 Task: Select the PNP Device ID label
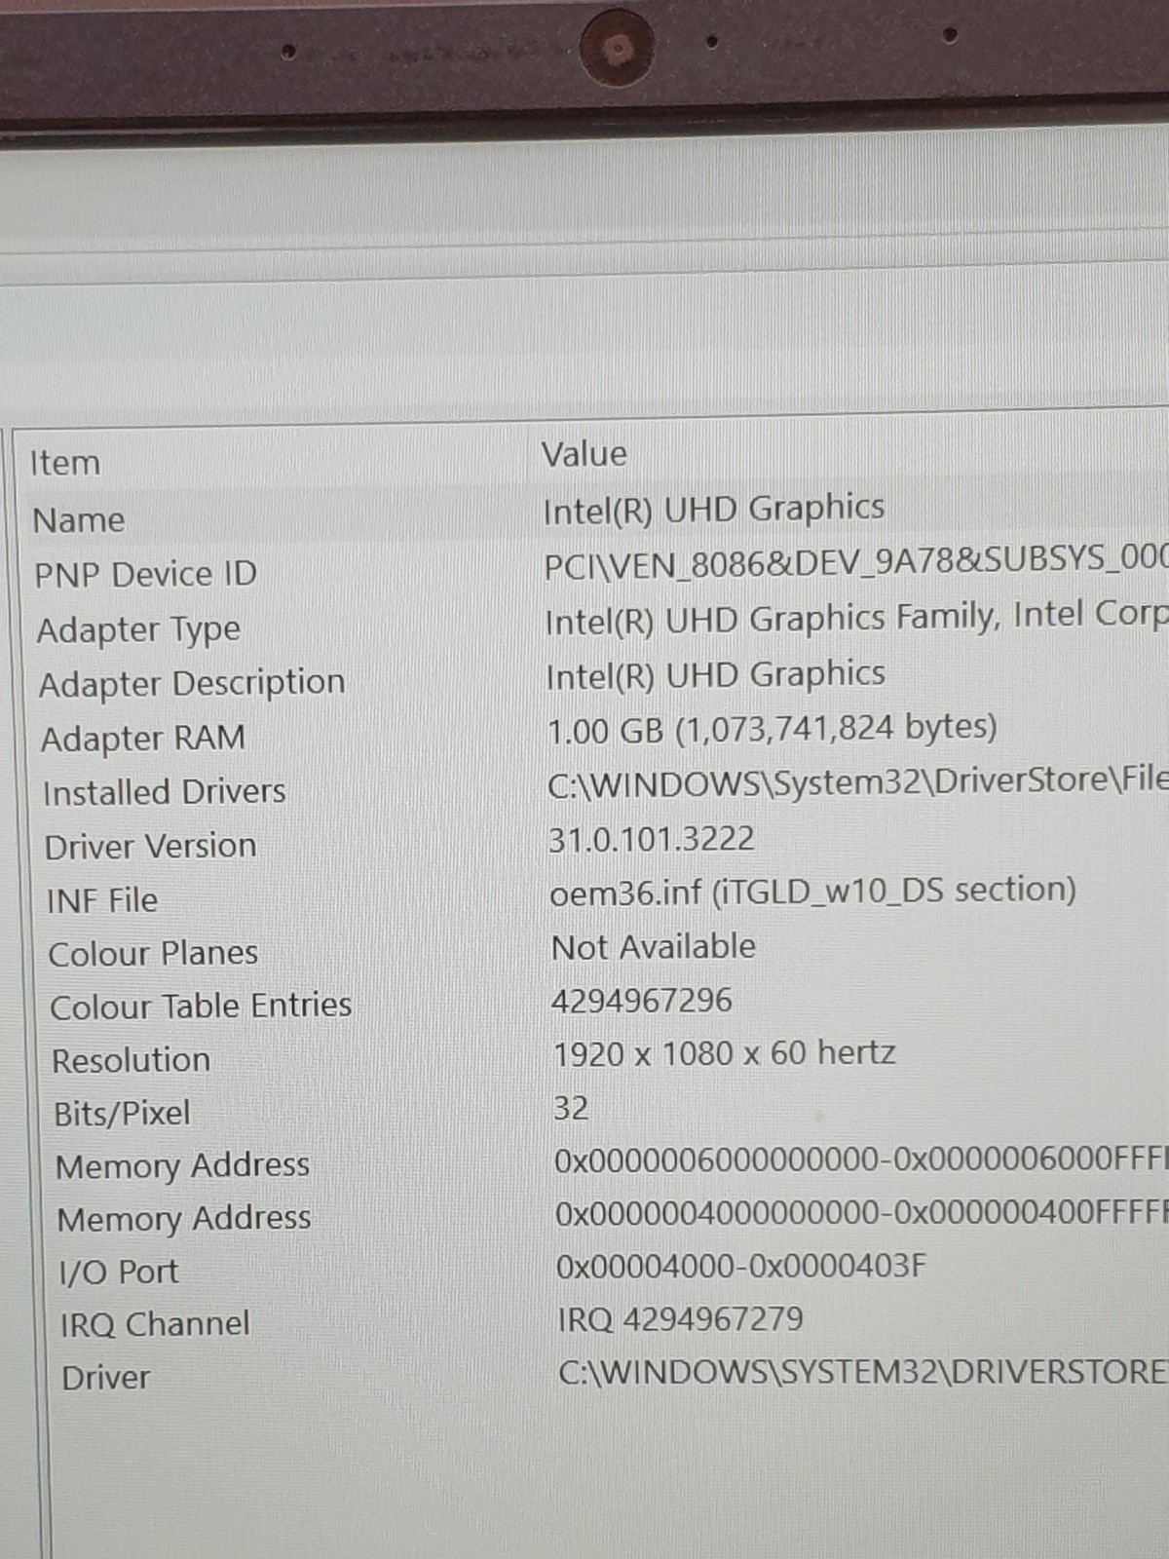click(x=146, y=574)
